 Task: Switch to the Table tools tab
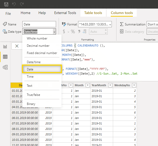click(93, 13)
